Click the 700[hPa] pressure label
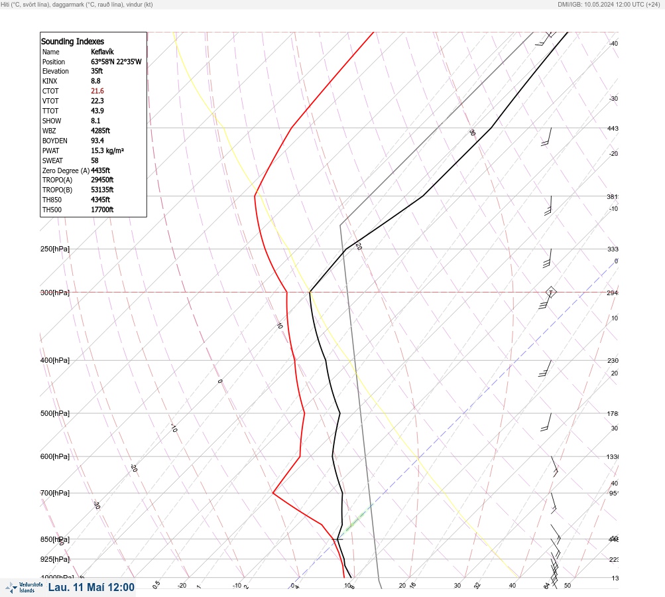The height and width of the screenshot is (597, 665). click(55, 493)
